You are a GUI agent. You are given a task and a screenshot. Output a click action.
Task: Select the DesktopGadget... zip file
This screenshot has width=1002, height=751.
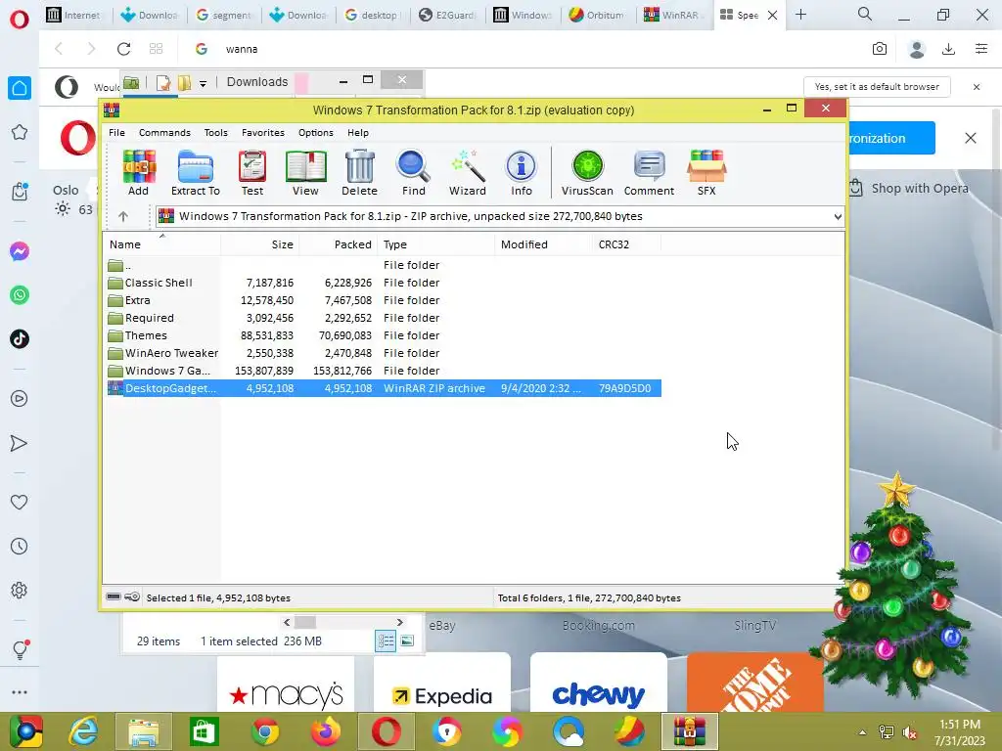[384, 388]
